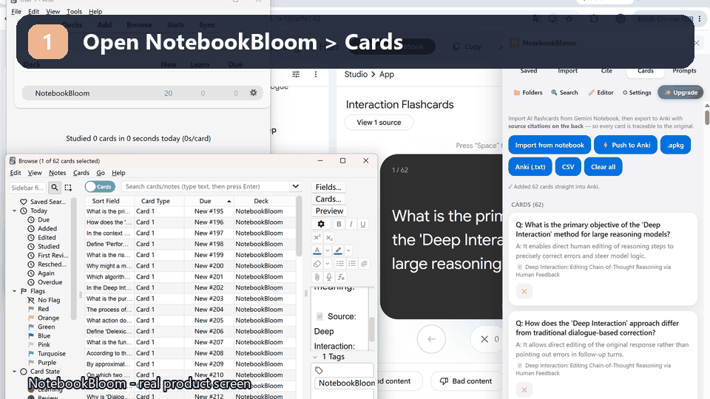Open the File menu in Anki main window
Screen dimensions: 710x399
(x=16, y=11)
